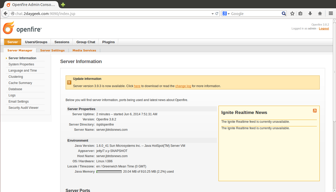Click the Logout link
Image resolution: width=336 pixels, height=192 pixels.
point(324,28)
